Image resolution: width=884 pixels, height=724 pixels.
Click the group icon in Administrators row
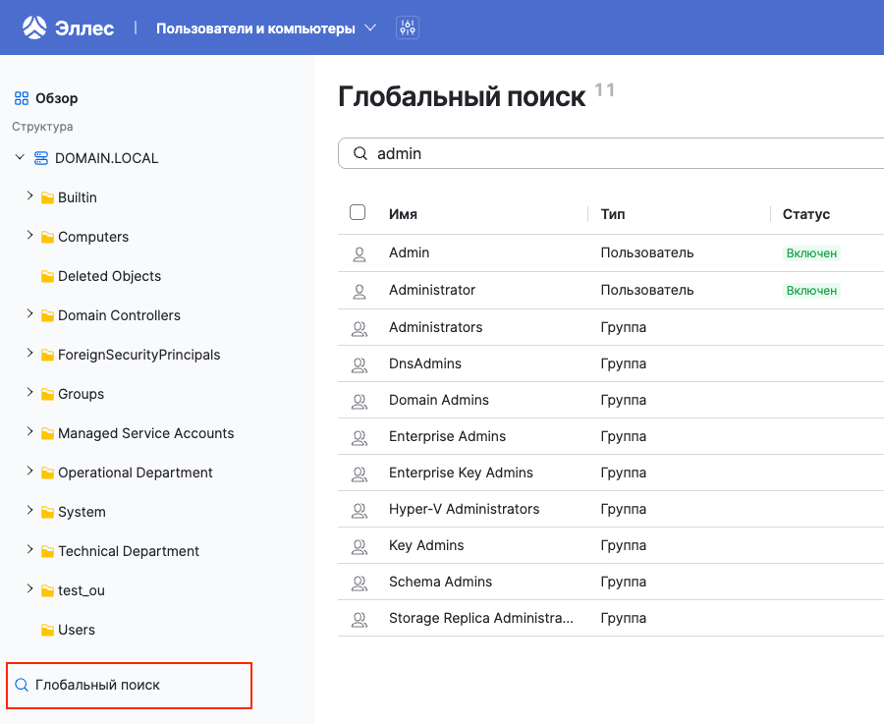(359, 329)
